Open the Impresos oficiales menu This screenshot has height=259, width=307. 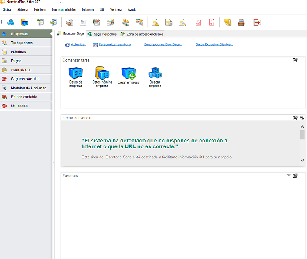64,9
